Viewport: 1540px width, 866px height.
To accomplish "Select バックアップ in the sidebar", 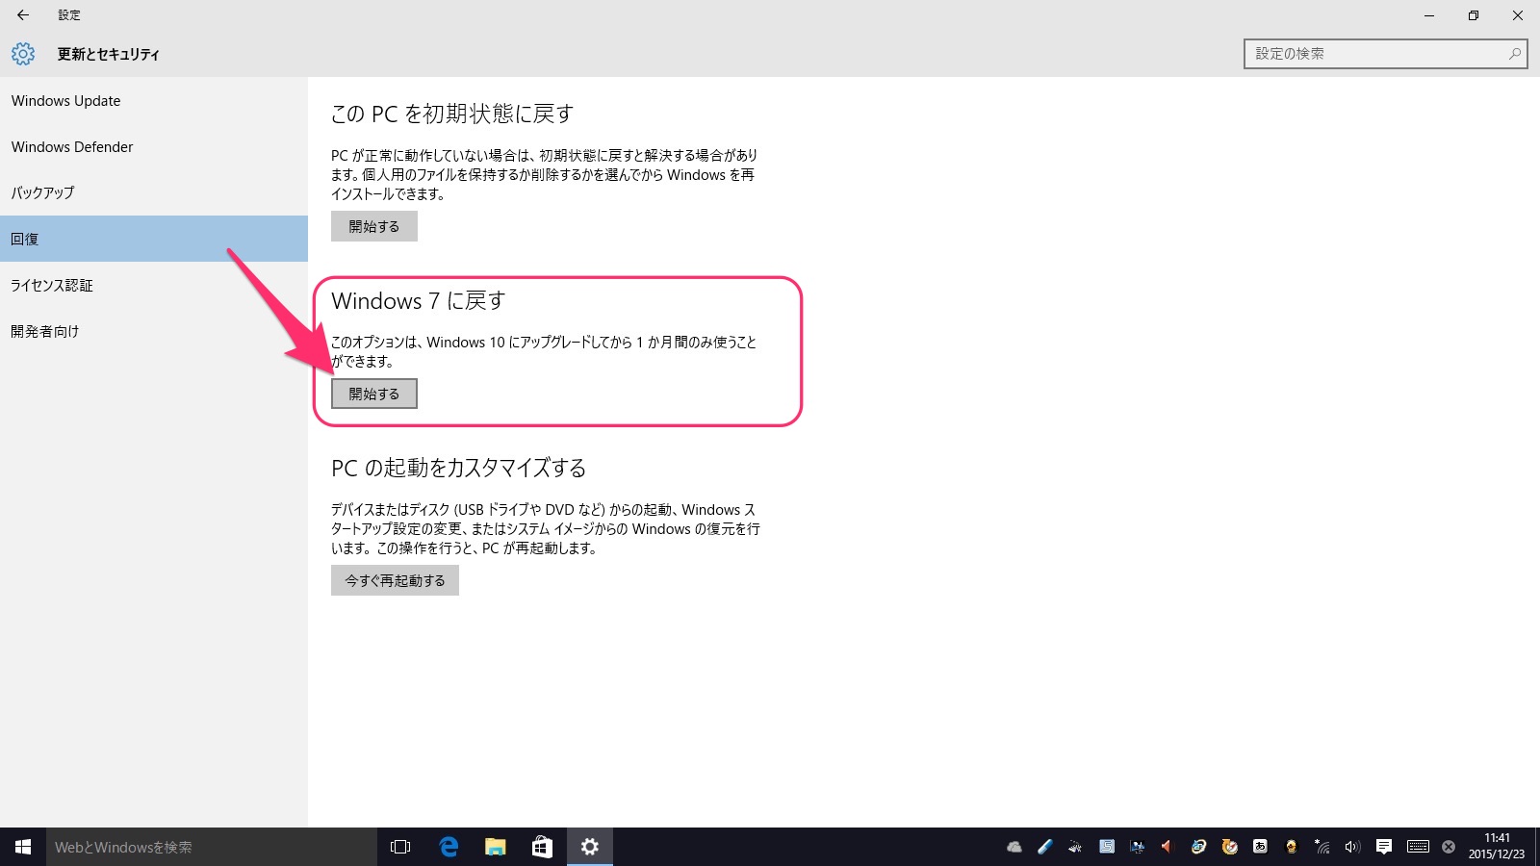I will point(154,192).
